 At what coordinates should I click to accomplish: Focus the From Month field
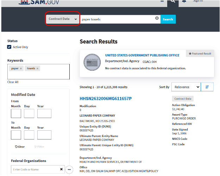(x=16, y=113)
